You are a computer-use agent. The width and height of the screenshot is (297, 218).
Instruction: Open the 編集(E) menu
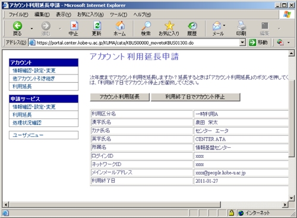click(42, 14)
